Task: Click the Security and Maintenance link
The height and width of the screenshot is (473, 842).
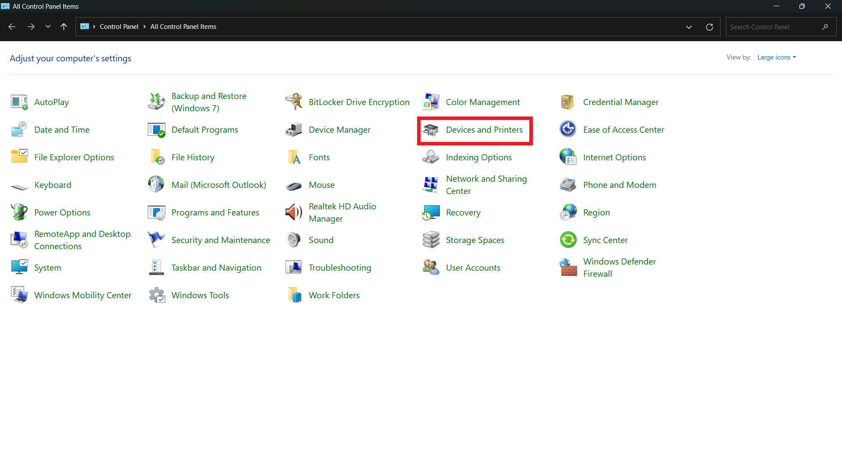Action: [x=221, y=240]
